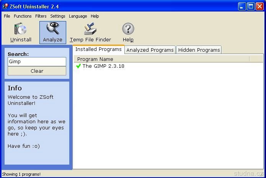Click the ZSoft Uninstaller title bar icon
This screenshot has width=266, height=178.
[5, 6]
